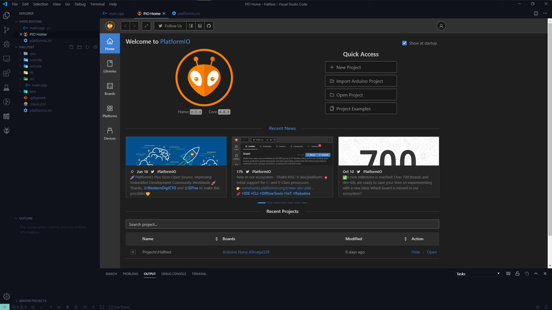The height and width of the screenshot is (310, 552).
Task: Open the Selection menu
Action: tap(40, 4)
